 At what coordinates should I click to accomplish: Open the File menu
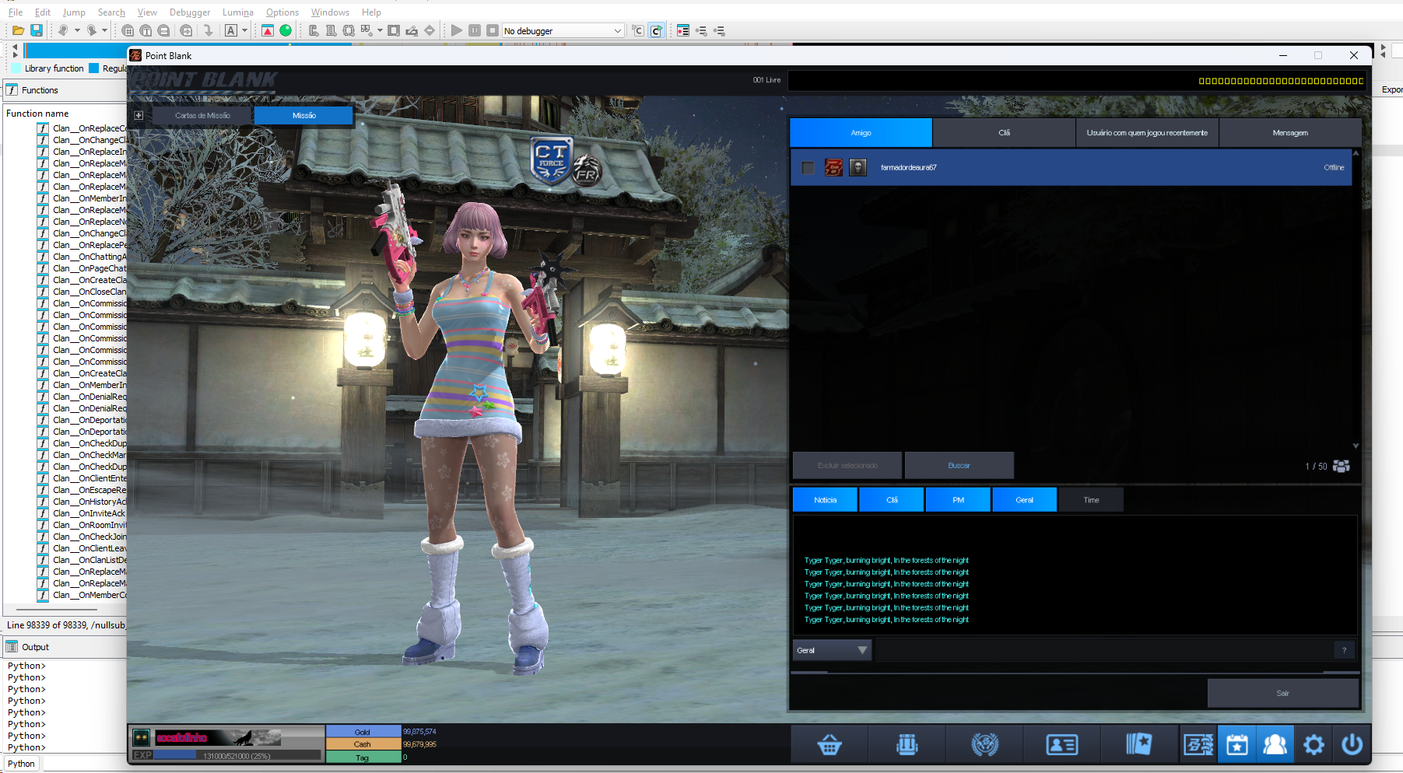point(16,12)
